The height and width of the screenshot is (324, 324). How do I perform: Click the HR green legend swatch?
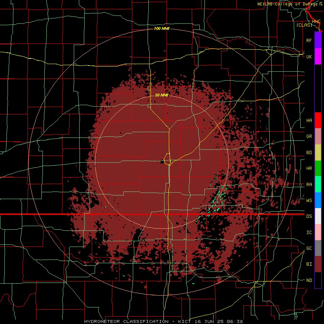[x=318, y=168]
